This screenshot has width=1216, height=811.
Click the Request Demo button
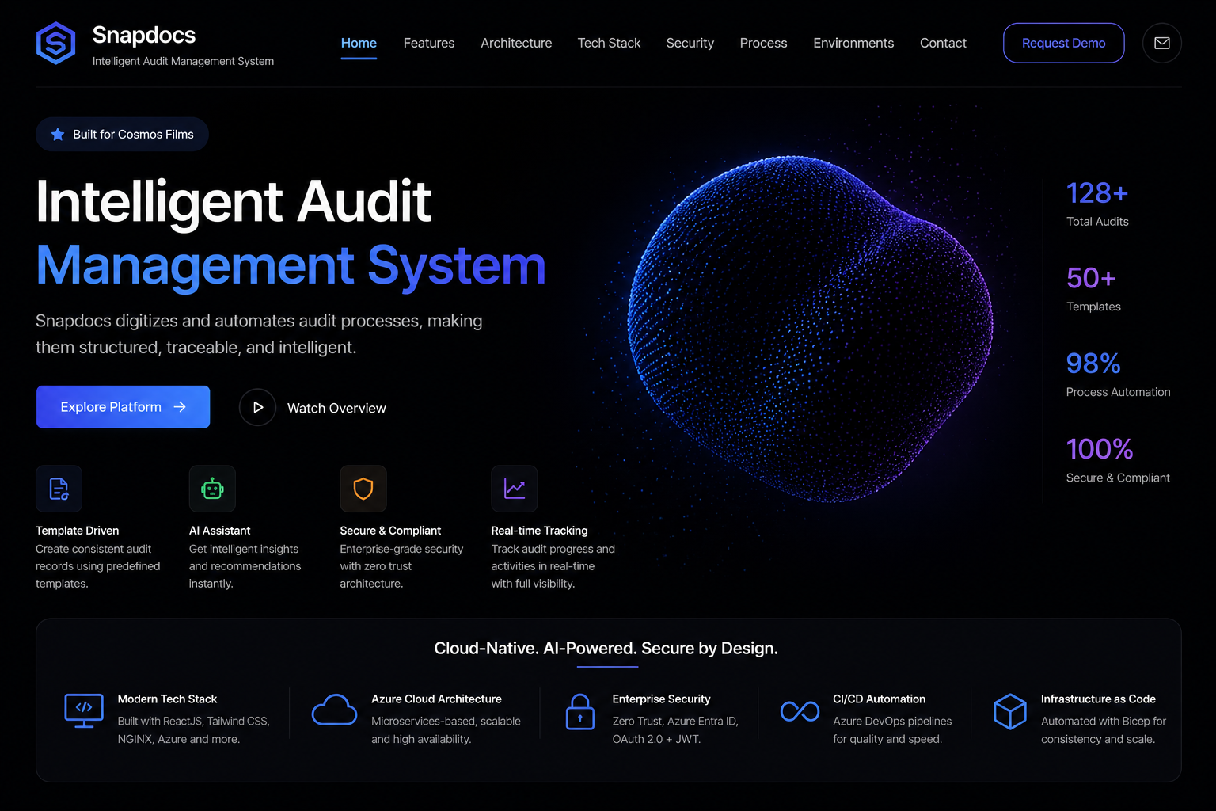(1063, 43)
